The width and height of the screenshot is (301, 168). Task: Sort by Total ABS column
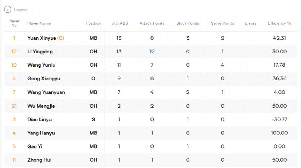[119, 23]
